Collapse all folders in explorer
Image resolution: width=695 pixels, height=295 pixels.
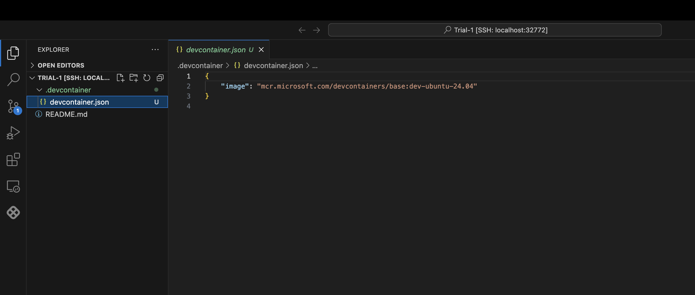coord(160,78)
